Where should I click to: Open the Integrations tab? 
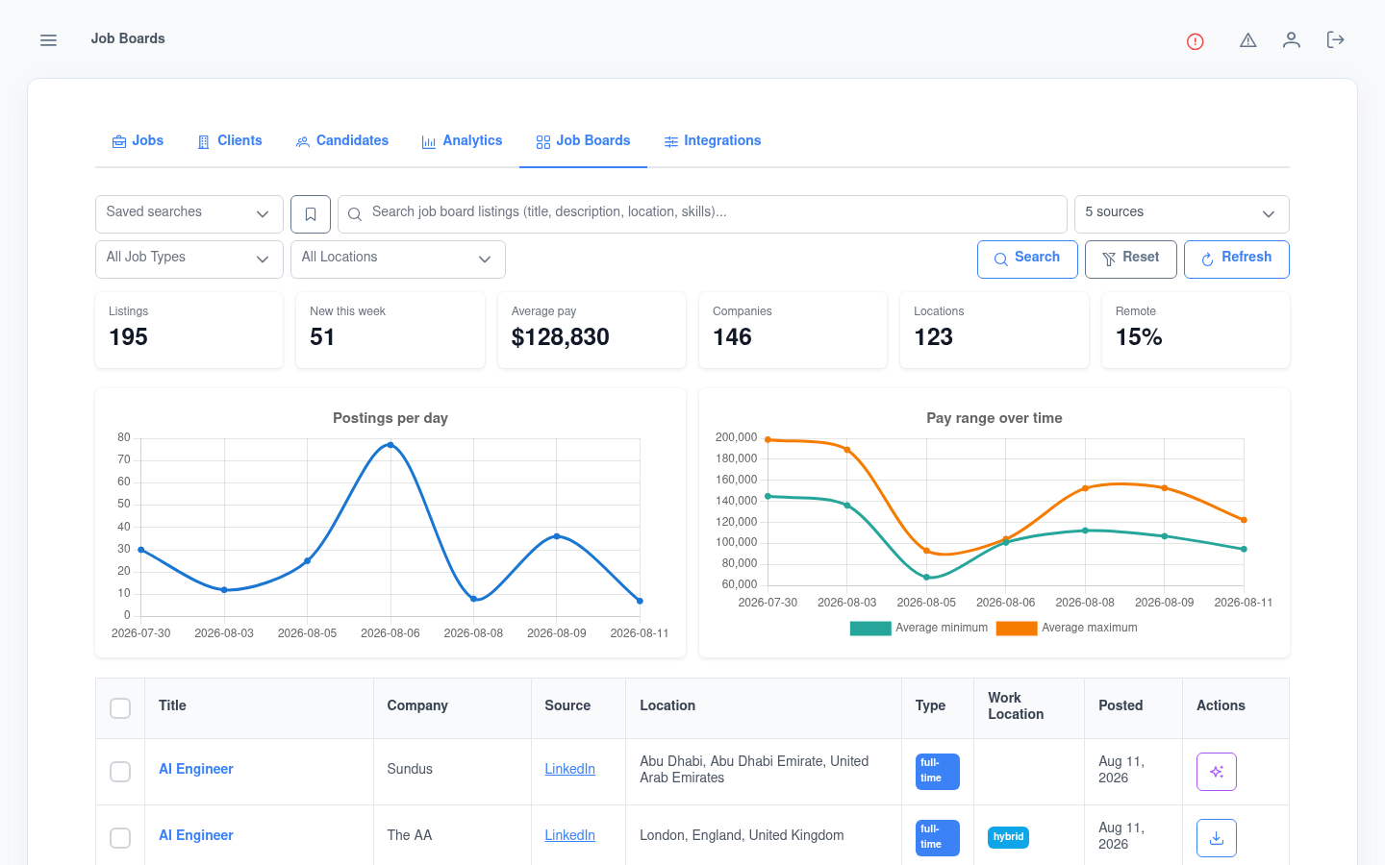click(713, 141)
